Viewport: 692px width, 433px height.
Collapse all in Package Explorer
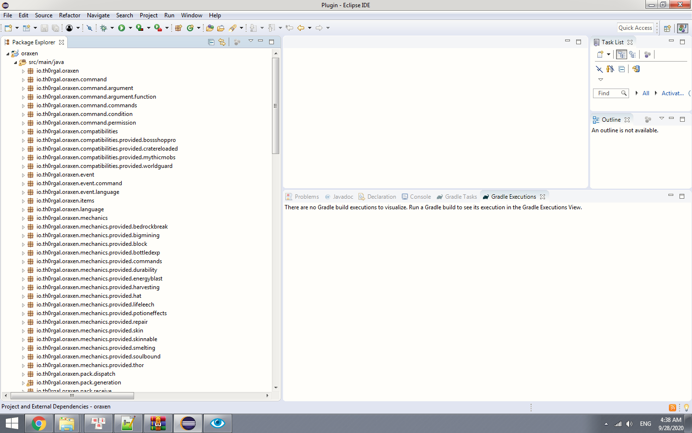point(211,42)
